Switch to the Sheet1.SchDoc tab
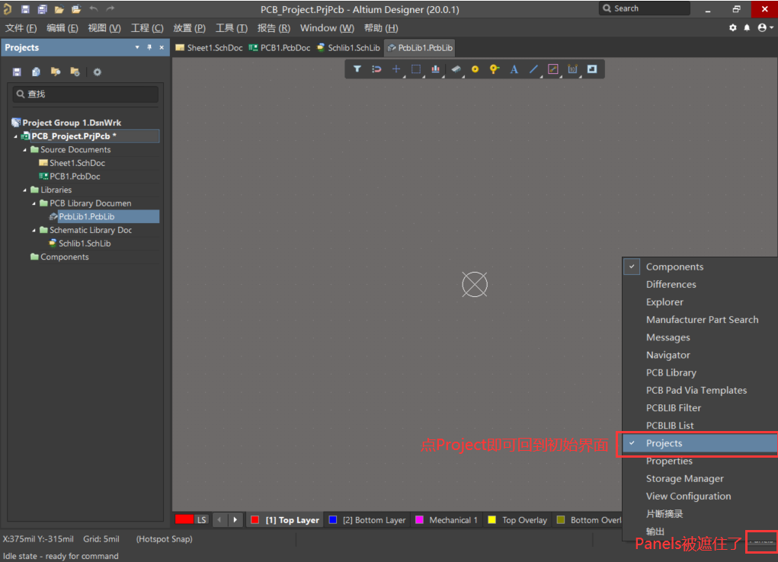This screenshot has width=778, height=562. coord(209,48)
